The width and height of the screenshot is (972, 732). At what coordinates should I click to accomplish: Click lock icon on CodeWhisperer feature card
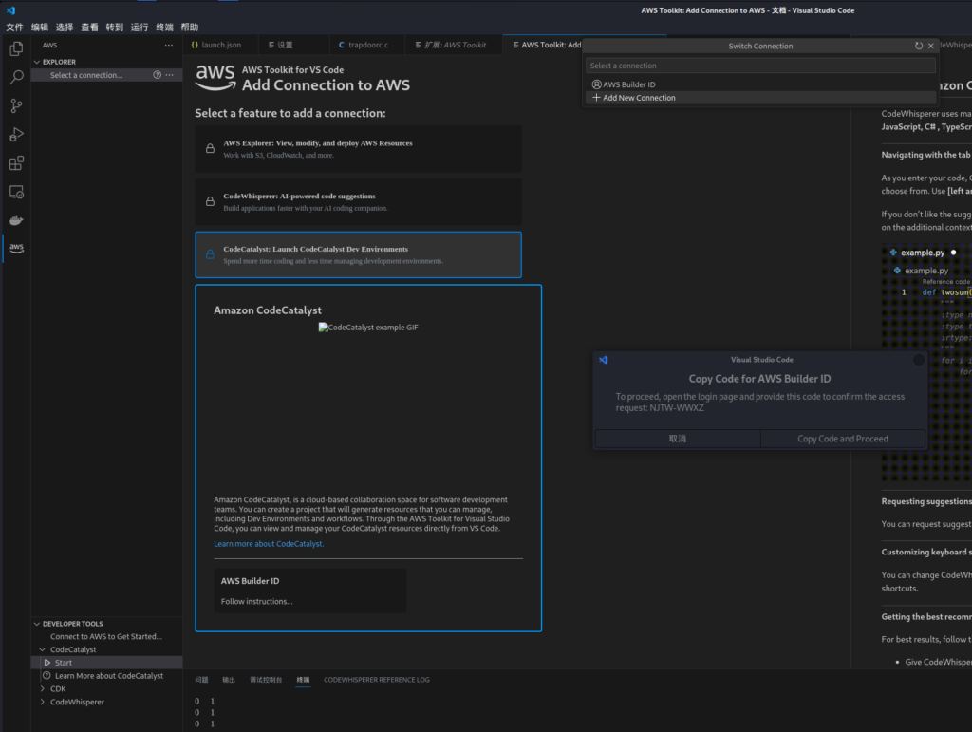pos(210,201)
